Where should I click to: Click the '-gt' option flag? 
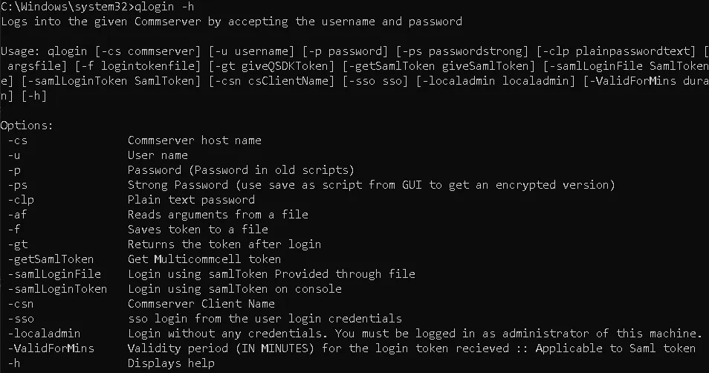pyautogui.click(x=18, y=244)
